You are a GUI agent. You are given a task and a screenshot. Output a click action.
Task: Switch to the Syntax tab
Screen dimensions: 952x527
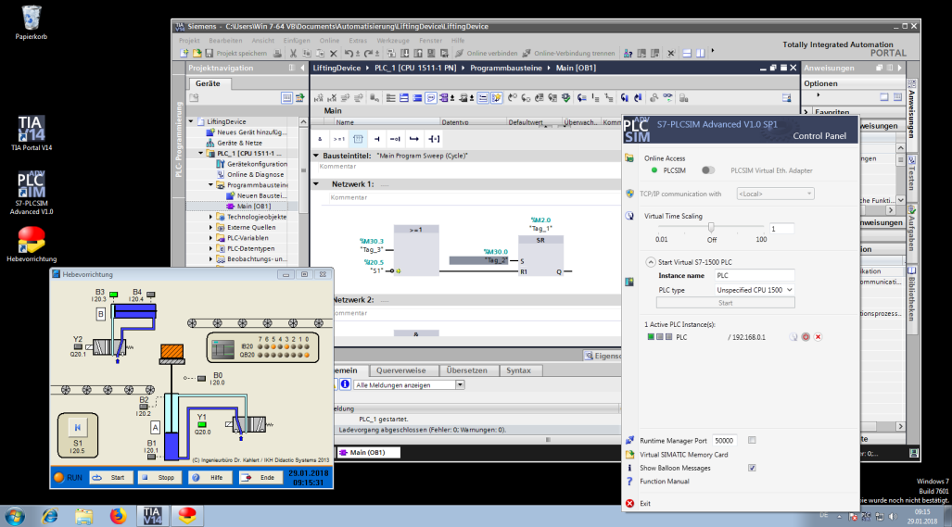point(518,370)
